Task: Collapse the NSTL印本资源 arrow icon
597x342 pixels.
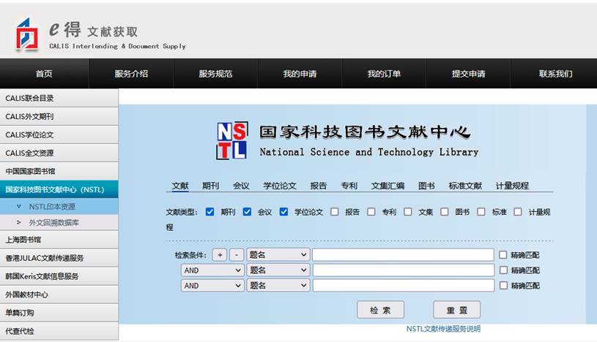Action: point(18,206)
